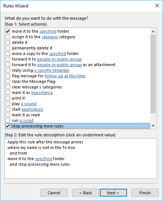Check the delete it checkbox
This screenshot has height=201, width=163.
point(8,42)
